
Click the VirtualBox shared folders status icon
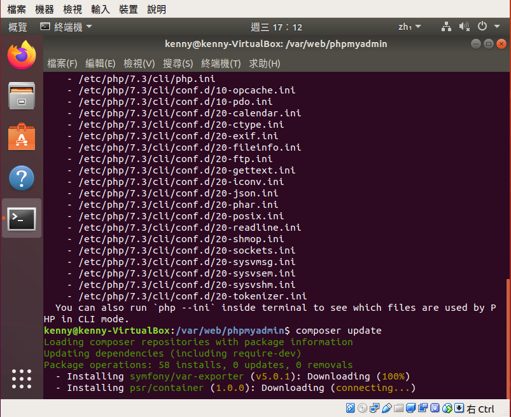point(398,408)
